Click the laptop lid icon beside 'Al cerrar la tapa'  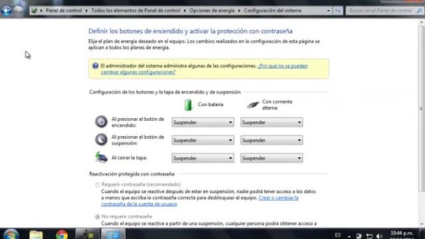pos(101,157)
